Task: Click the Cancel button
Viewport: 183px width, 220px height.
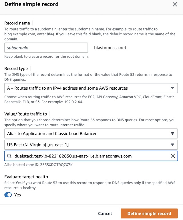Action: coord(105,213)
